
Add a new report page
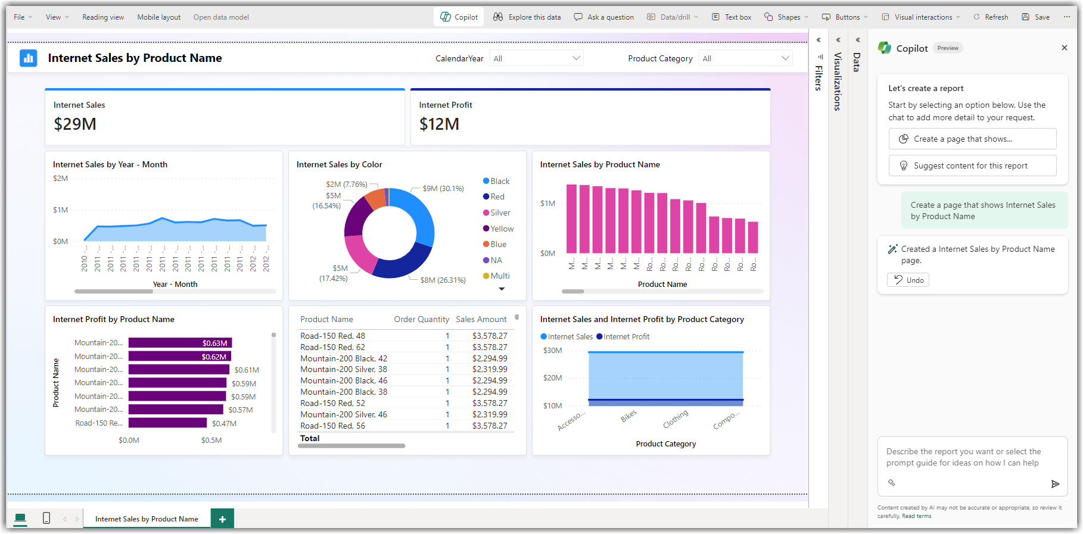(x=222, y=519)
